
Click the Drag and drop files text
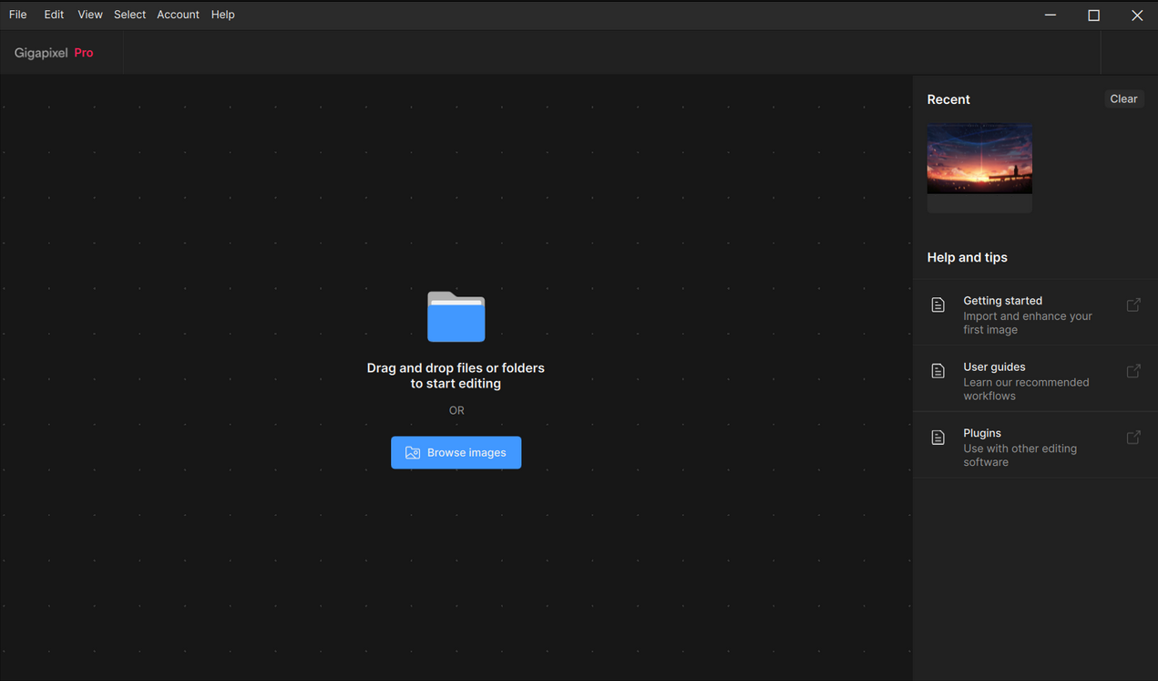coord(456,376)
